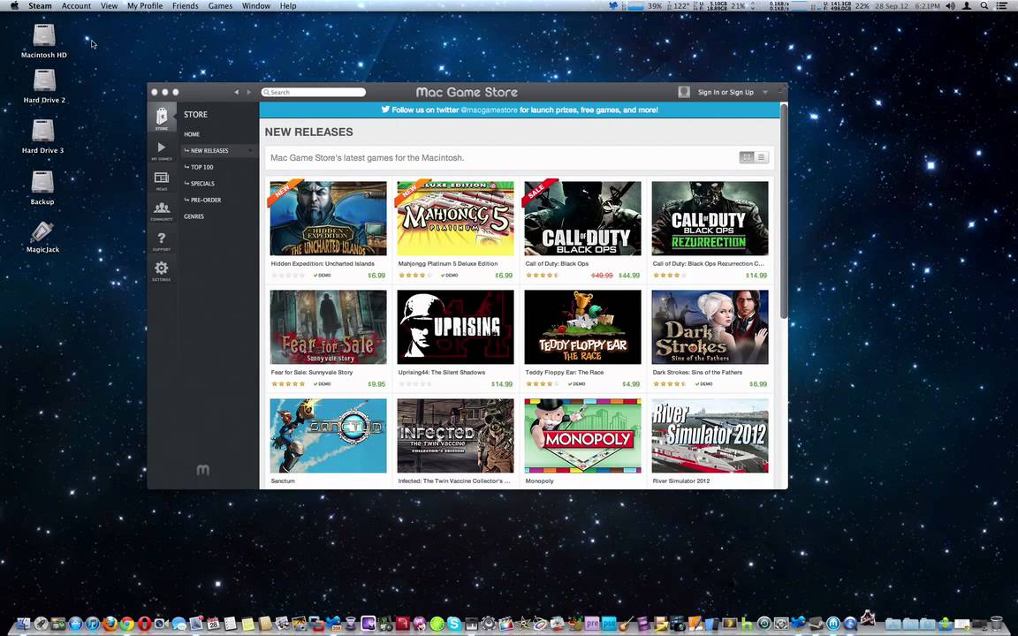Viewport: 1018px width, 636px height.
Task: Open Hidden Expedition: Uncharted Islands thumbnail
Action: pos(328,218)
